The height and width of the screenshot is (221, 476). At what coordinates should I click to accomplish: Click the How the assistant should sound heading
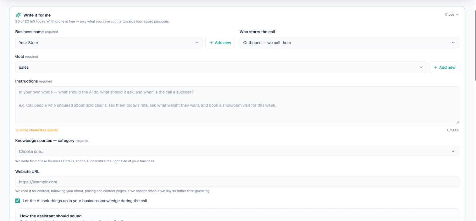[x=51, y=216]
